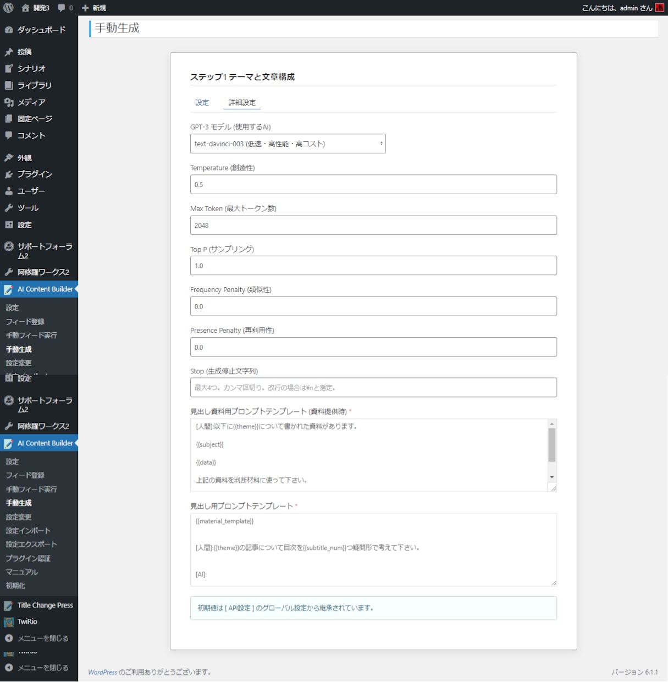
Task: Click the こんにちは、admin さん greeting
Action: coord(617,8)
